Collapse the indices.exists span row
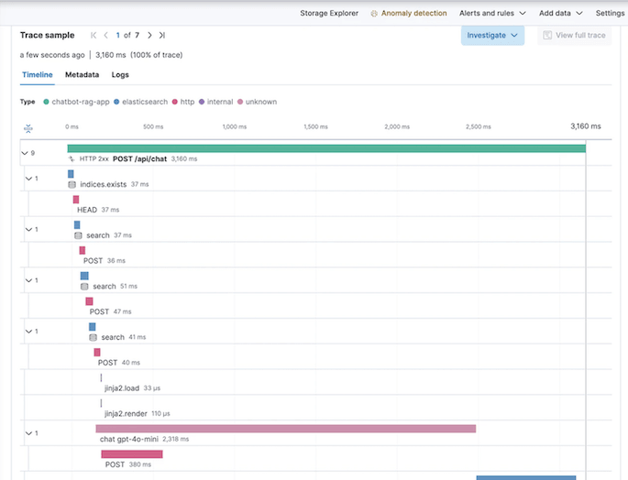This screenshot has width=628, height=480. point(28,179)
